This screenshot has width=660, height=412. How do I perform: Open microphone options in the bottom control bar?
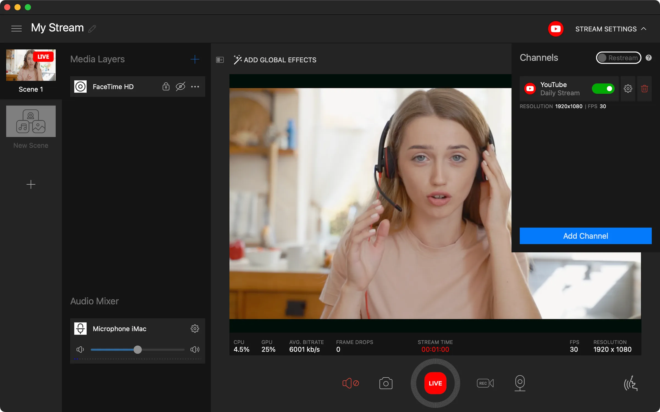point(520,383)
